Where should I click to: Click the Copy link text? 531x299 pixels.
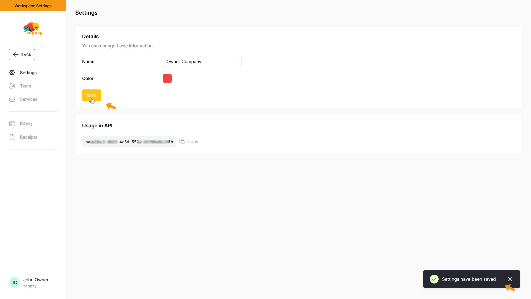point(193,141)
